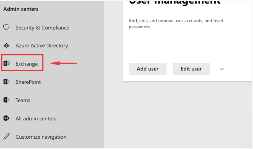Click the user management description text

point(176,24)
